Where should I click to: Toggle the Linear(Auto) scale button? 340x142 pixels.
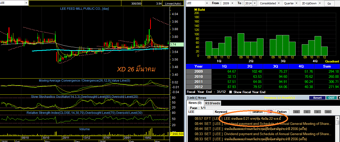[x=173, y=3]
